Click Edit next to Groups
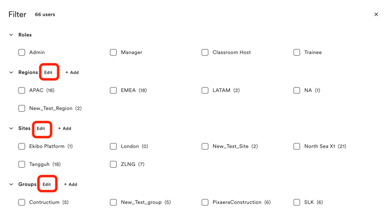The image size is (387, 215). (x=47, y=184)
